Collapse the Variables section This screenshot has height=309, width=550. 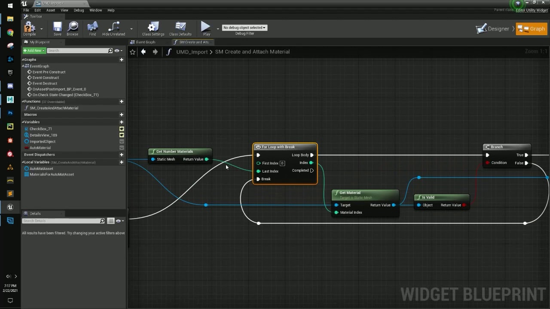click(x=23, y=122)
